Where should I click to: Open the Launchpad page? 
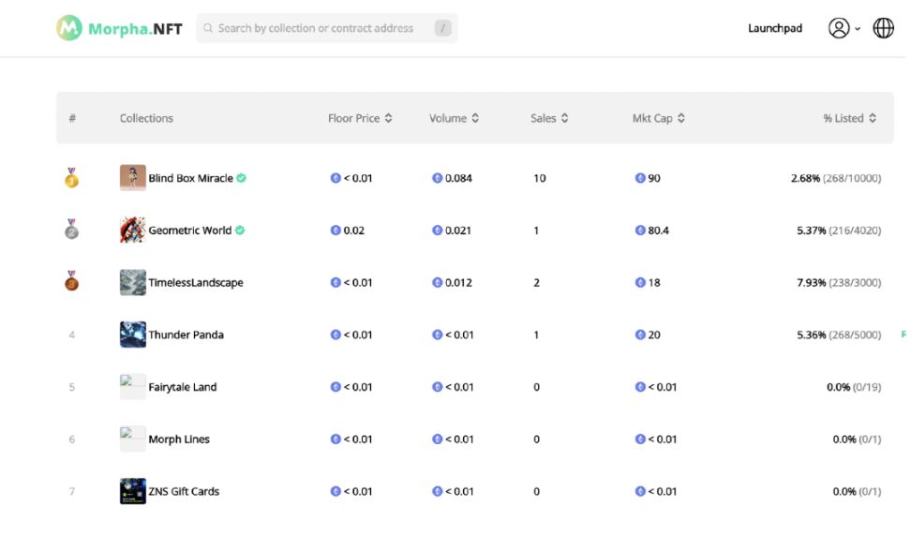point(775,28)
